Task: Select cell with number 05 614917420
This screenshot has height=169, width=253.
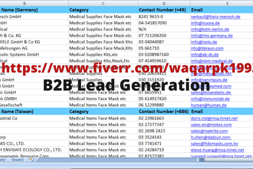Action: tap(164, 98)
